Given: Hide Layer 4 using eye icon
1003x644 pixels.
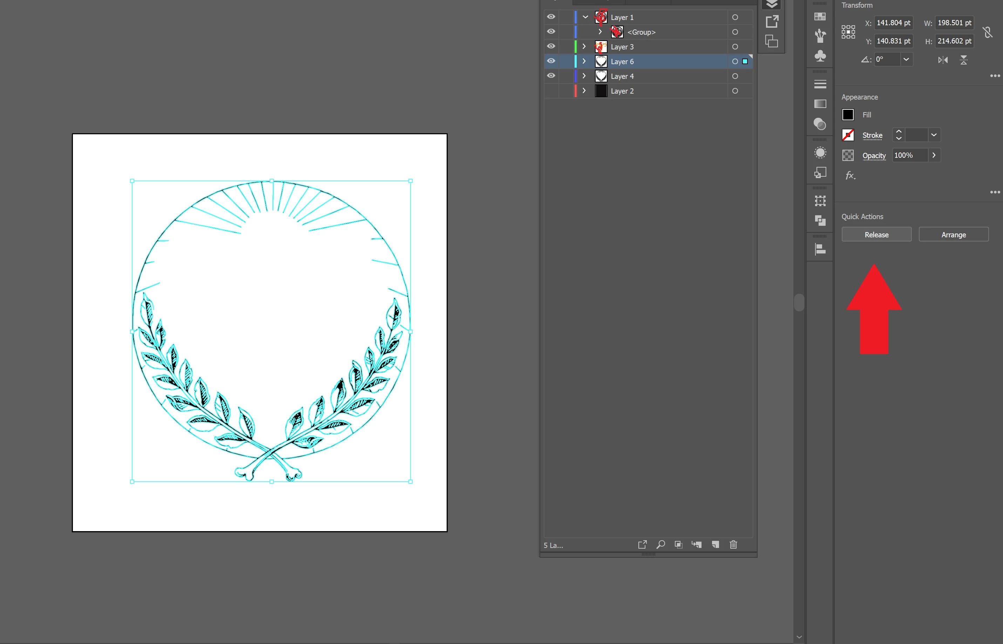Looking at the screenshot, I should (x=551, y=76).
